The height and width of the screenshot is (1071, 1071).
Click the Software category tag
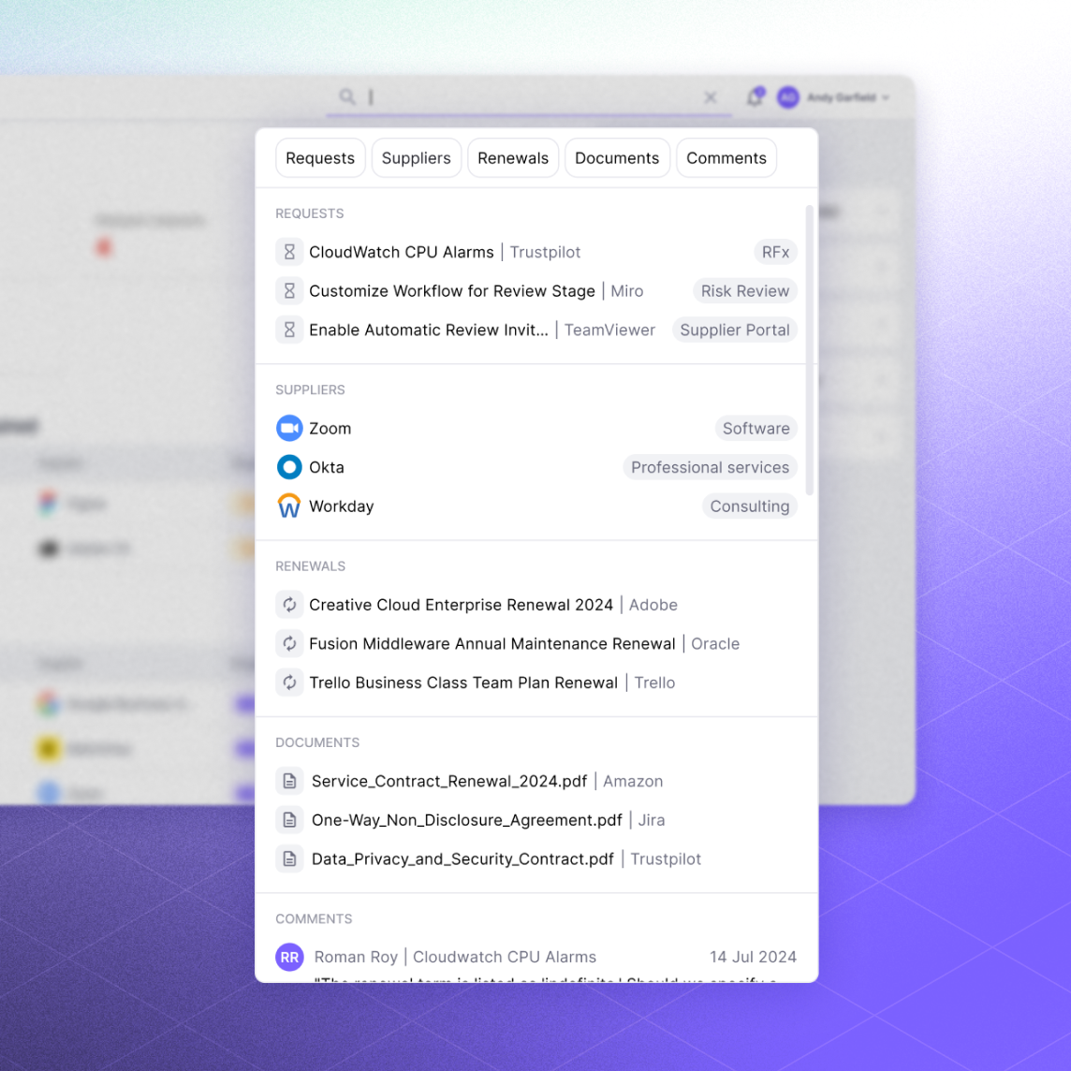tap(756, 428)
